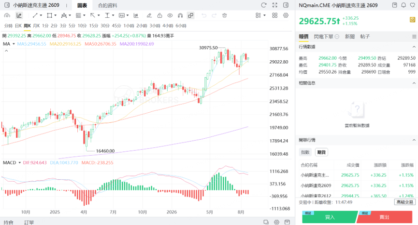The width and height of the screenshot is (418, 225).
Task: Open the Fibonacci levels dropdown arrow
Action: click(x=84, y=15)
